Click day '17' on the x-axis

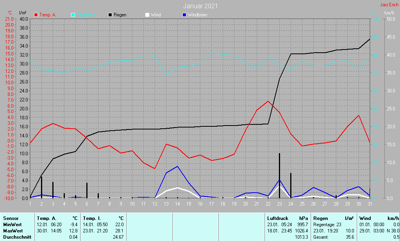coord(211,204)
